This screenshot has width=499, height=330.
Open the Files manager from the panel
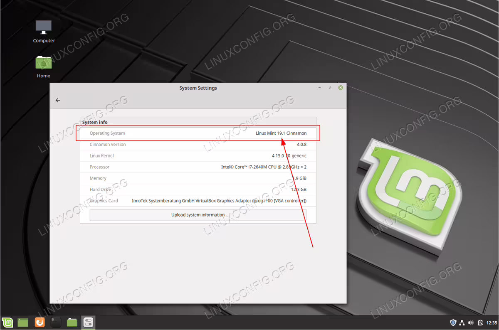pos(72,322)
